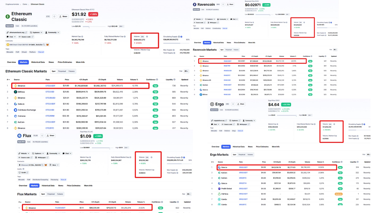Open Ethereum Classic Source code link

pos(26,37)
